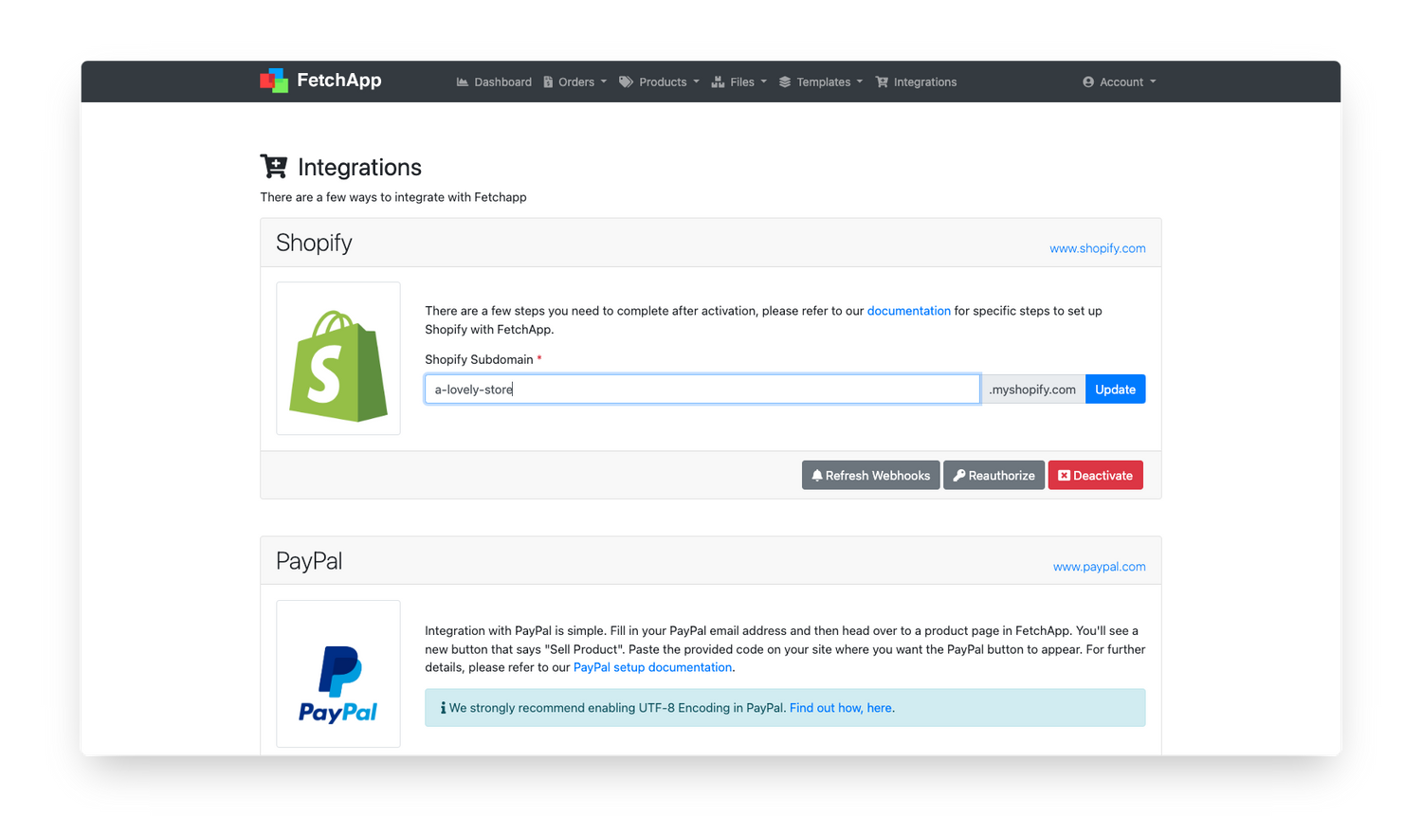This screenshot has height=816, width=1422.
Task: Click the Templates layers icon
Action: pyautogui.click(x=785, y=82)
